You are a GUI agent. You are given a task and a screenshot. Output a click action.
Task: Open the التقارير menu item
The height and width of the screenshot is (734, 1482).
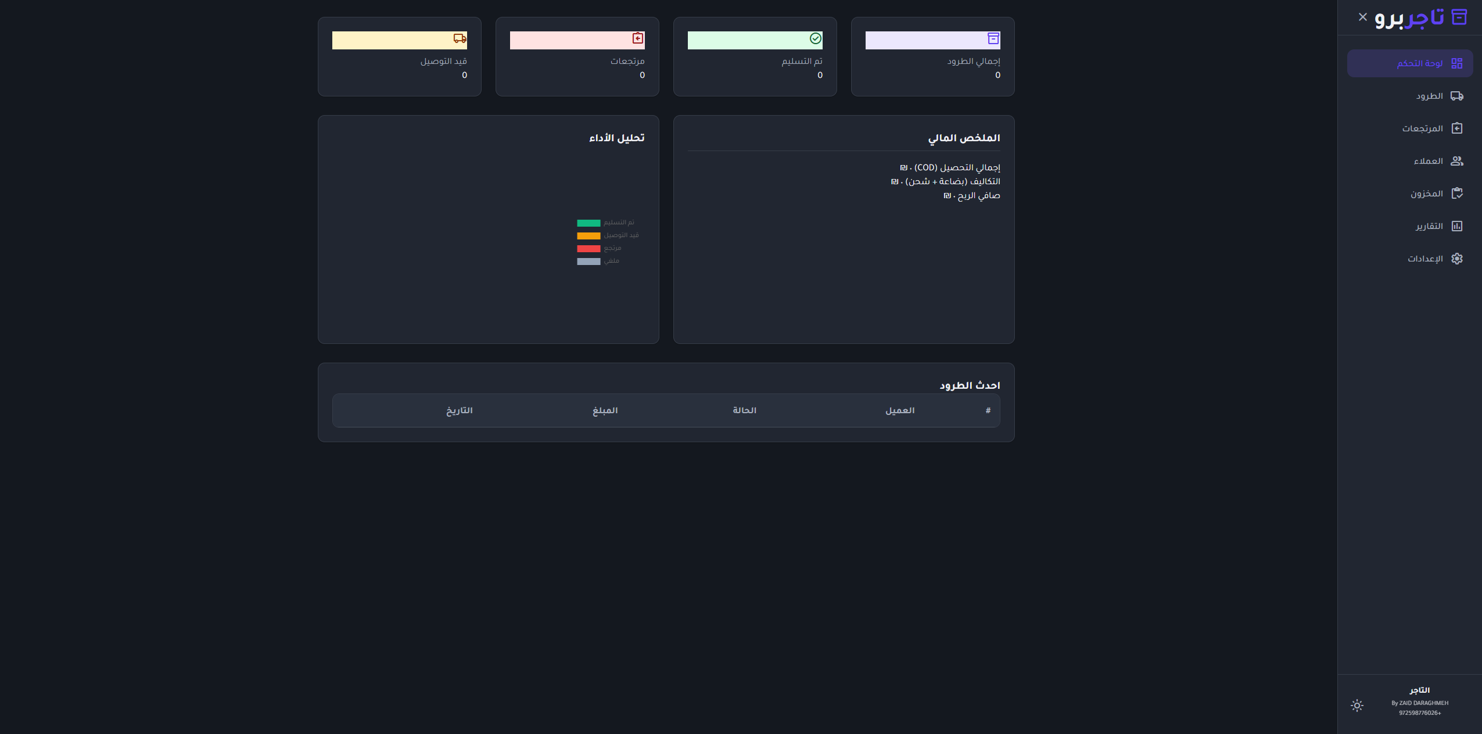tap(1429, 226)
